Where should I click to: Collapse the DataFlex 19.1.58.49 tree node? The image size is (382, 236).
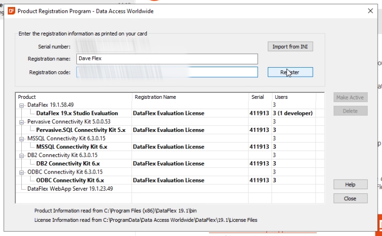22,105
